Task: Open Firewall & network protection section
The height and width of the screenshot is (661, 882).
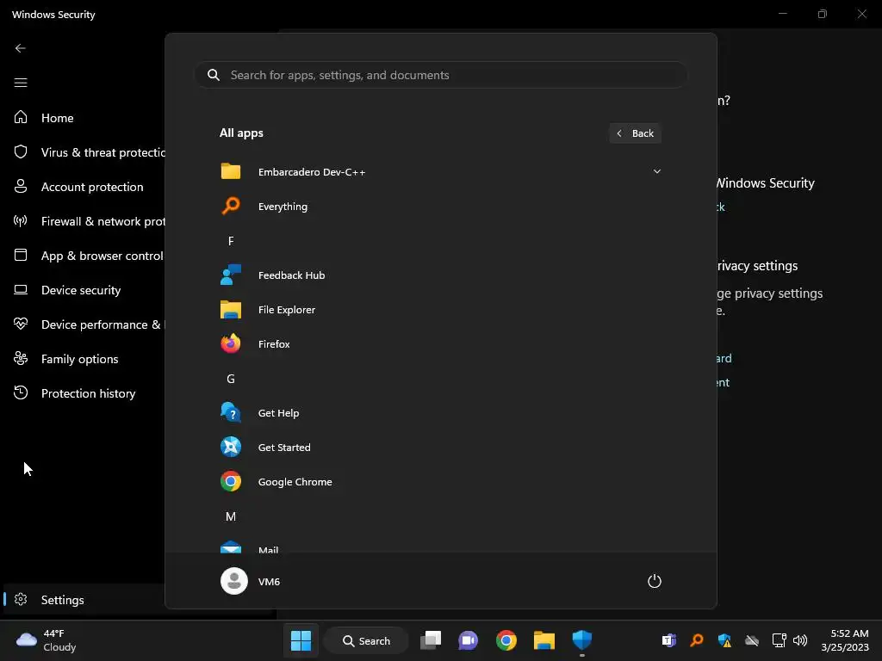Action: (x=84, y=221)
